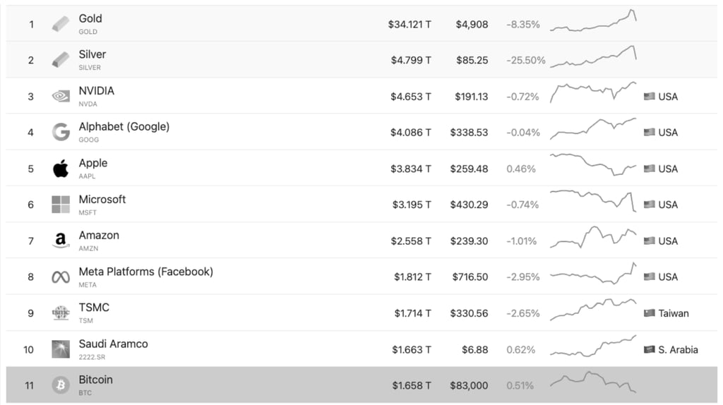The width and height of the screenshot is (723, 405).
Task: Open the Saudi Aramco name link
Action: (x=113, y=344)
